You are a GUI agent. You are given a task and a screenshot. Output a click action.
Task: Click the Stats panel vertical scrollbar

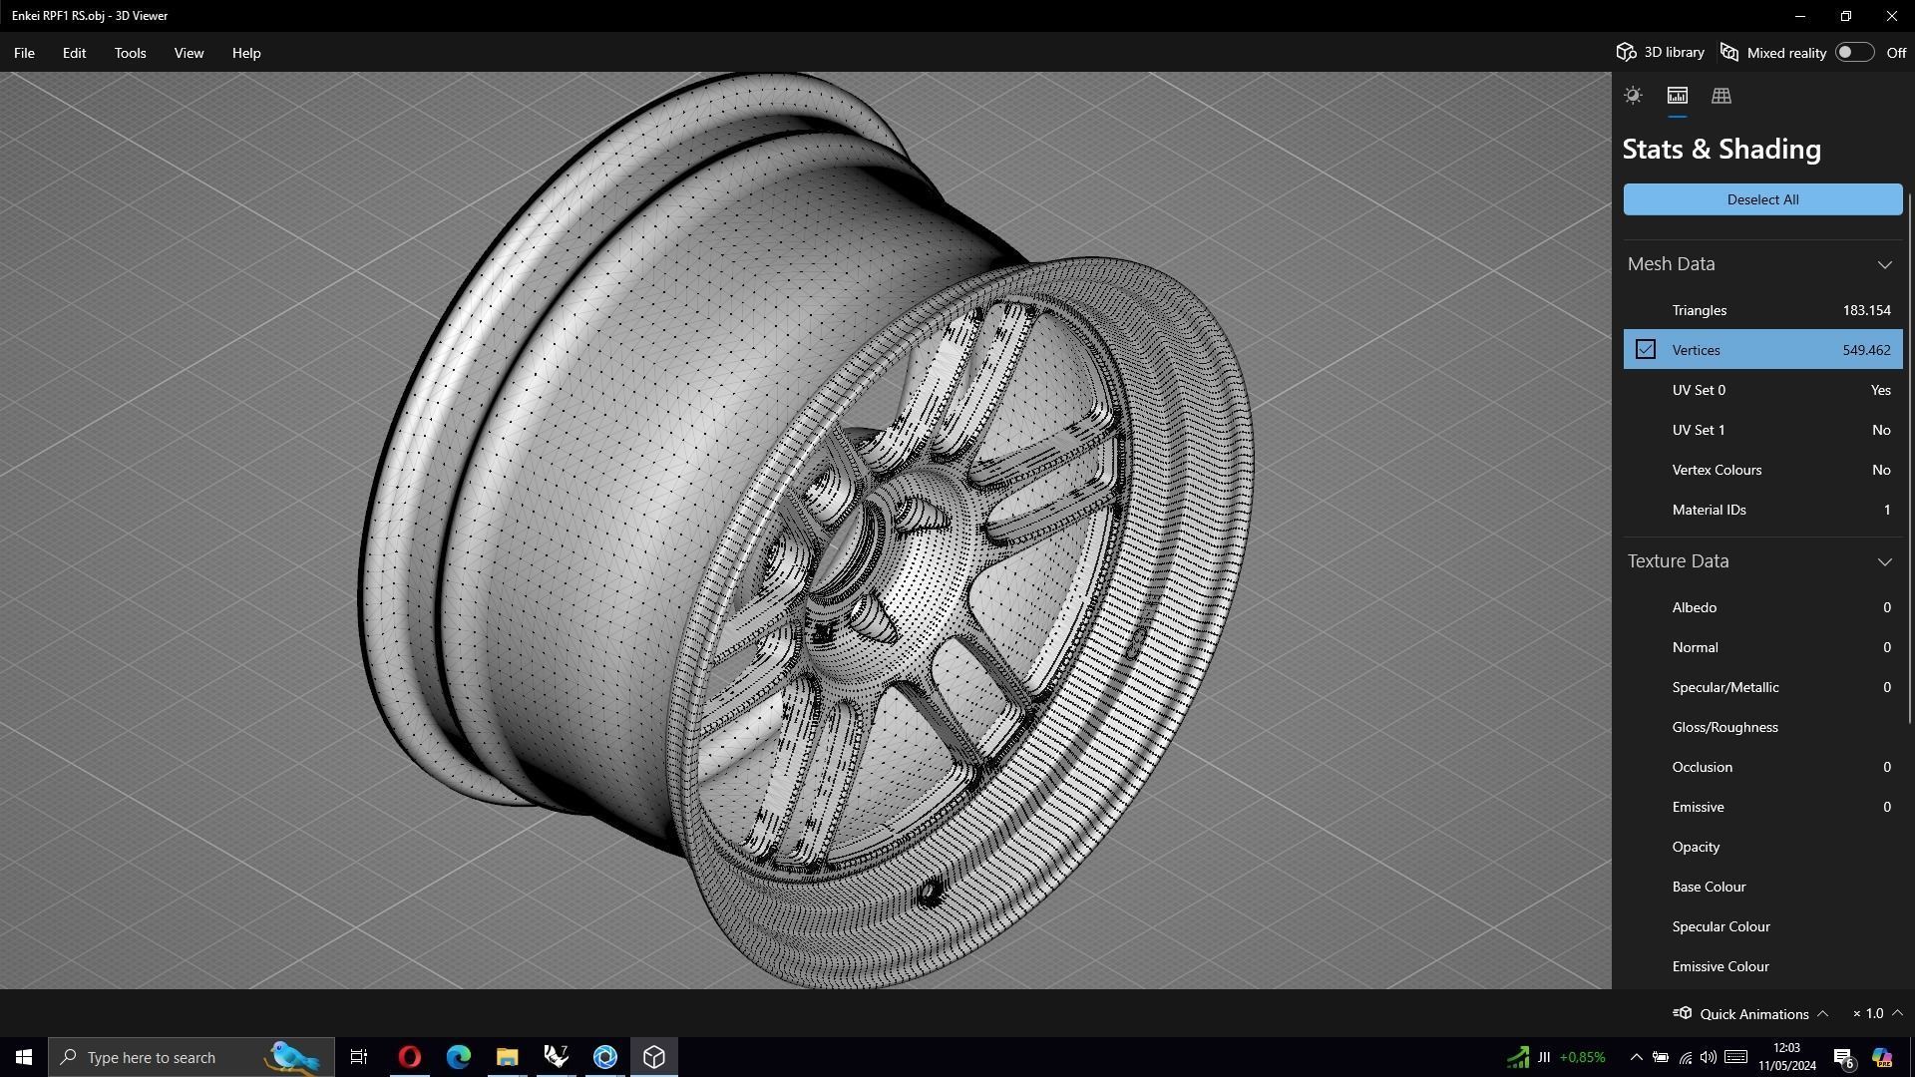[1910, 459]
